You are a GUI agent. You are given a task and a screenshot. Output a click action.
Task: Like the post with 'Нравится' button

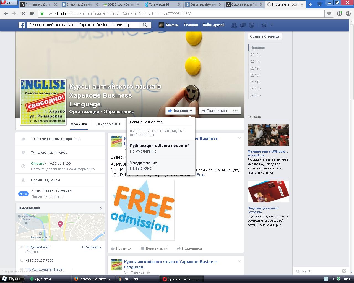pos(121,248)
